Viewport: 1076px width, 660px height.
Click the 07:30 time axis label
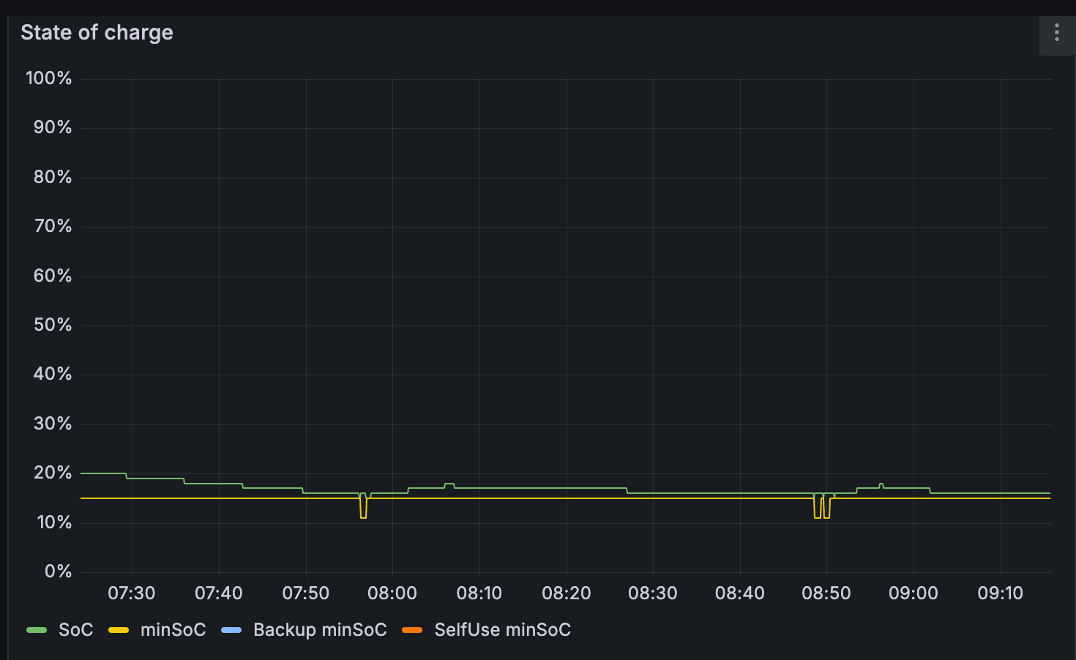pyautogui.click(x=132, y=593)
